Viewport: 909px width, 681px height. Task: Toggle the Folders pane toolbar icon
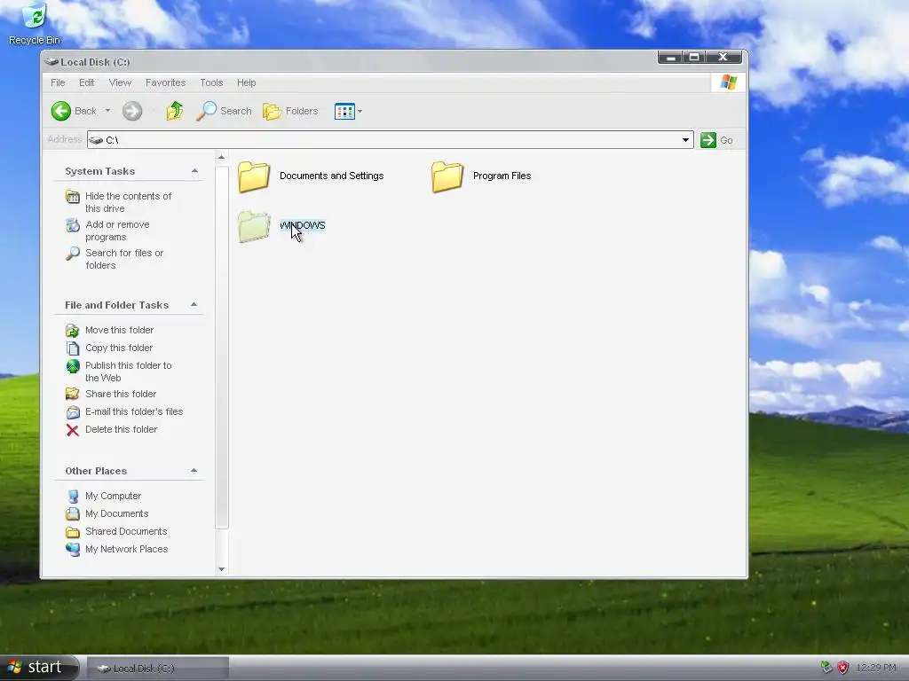tap(272, 111)
